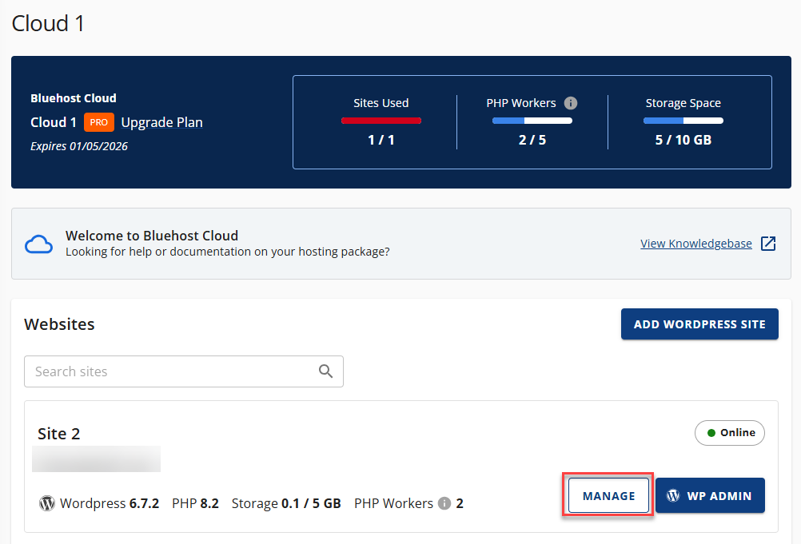Click the MANAGE button for Site 2
The height and width of the screenshot is (544, 801).
[x=608, y=495]
